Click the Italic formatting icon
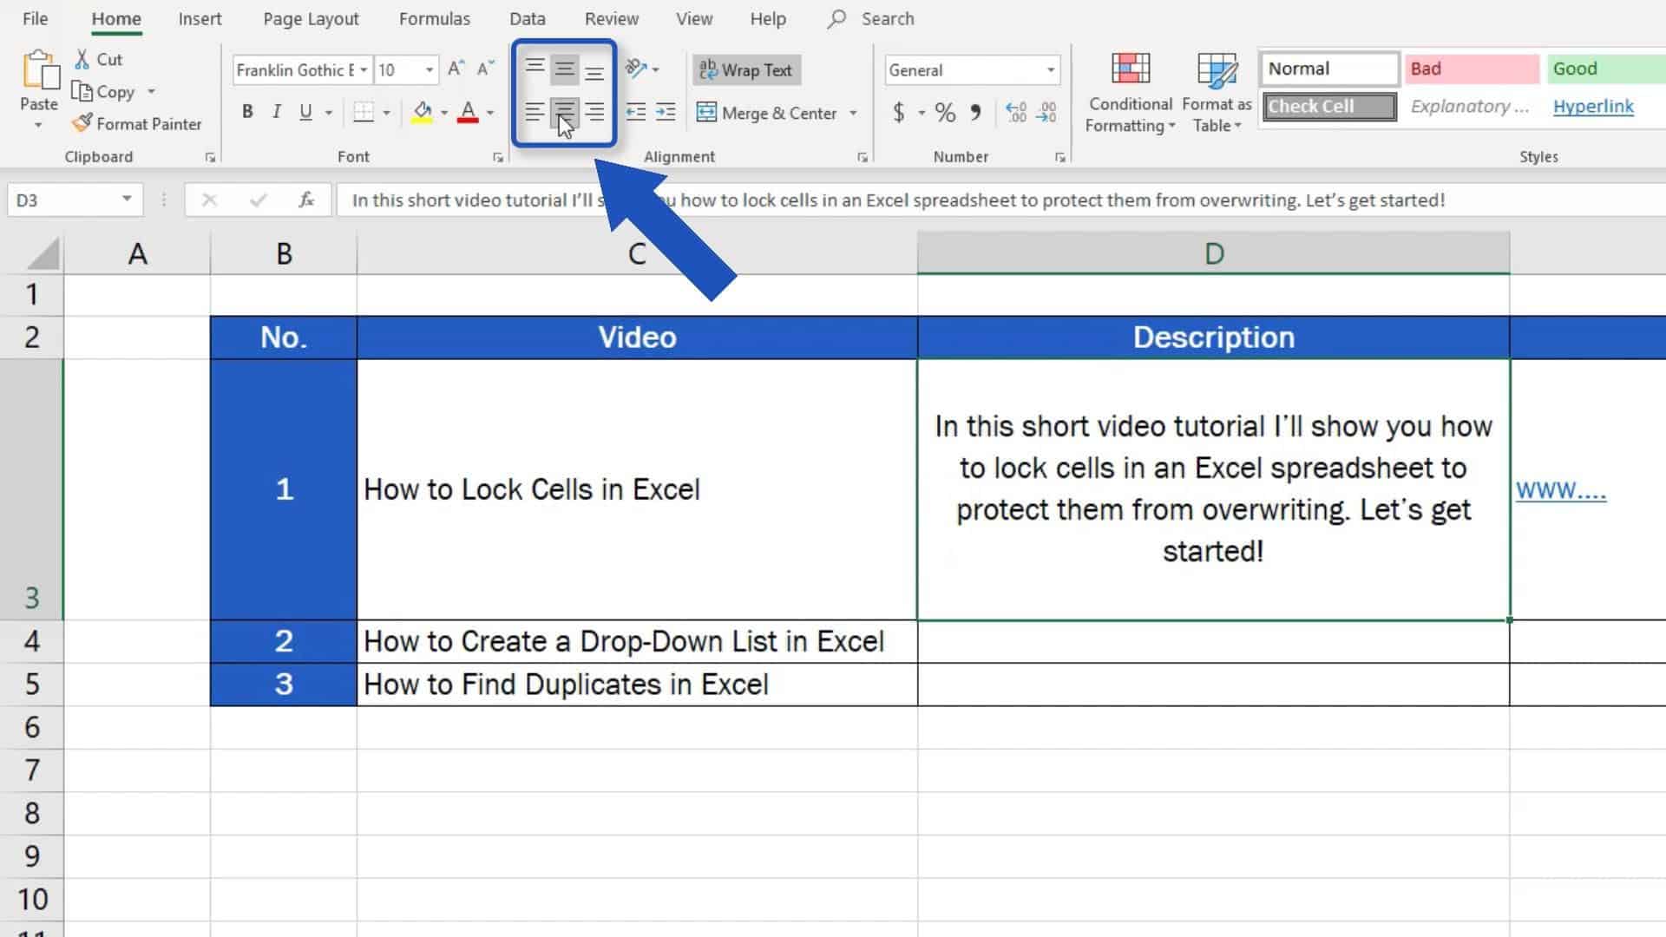 pyautogui.click(x=276, y=112)
